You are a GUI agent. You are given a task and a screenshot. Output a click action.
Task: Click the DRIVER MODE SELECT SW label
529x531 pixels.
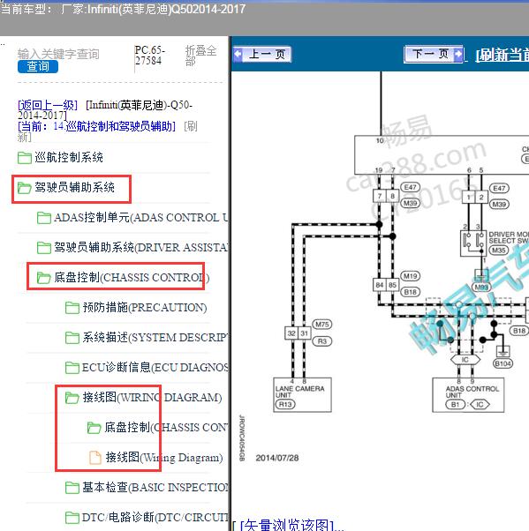pos(509,237)
